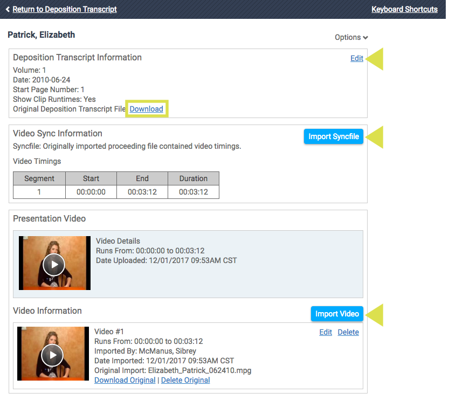Select segment 1 duration cell
This screenshot has height=400, width=449.
click(x=194, y=192)
